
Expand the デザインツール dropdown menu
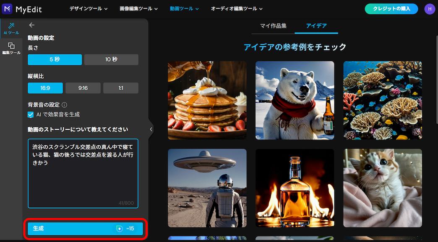pyautogui.click(x=89, y=9)
